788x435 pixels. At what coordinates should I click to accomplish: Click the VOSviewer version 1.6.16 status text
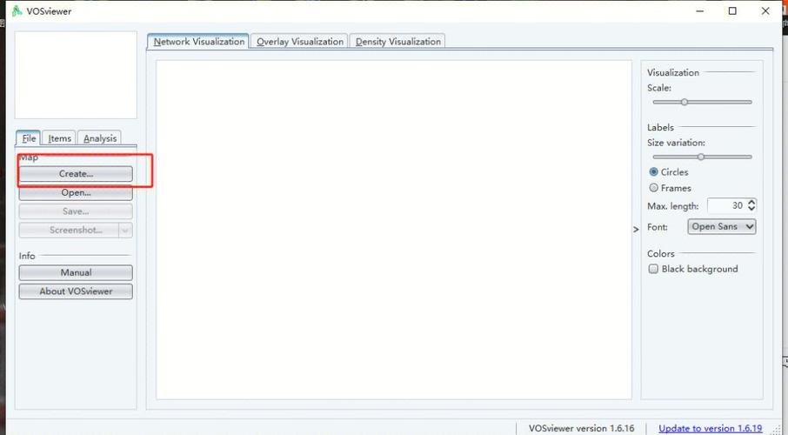tap(582, 428)
